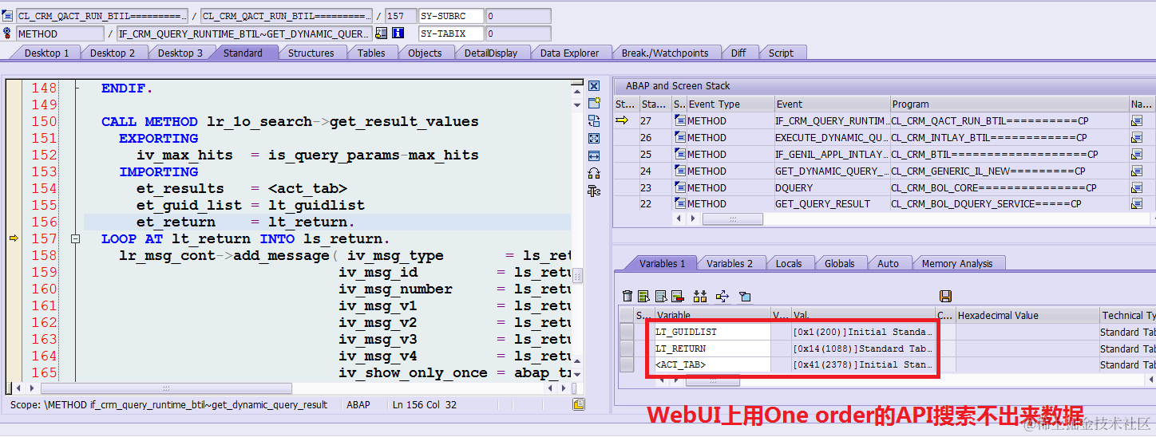Select the LT_RETURN row selector
Screen dimensions: 1156x437
627,348
